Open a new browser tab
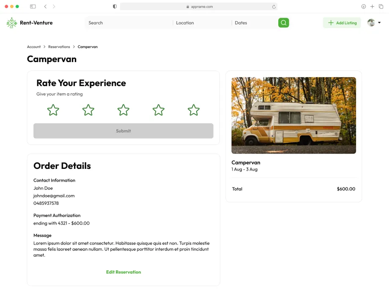 click(x=372, y=6)
